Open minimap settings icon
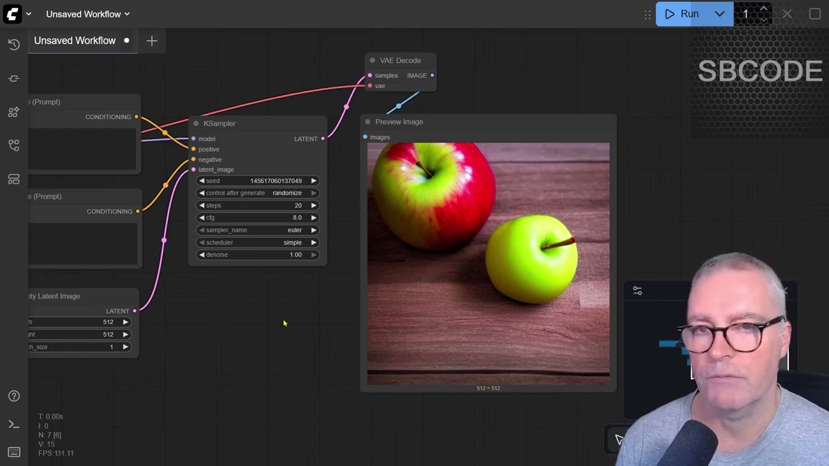 pyautogui.click(x=637, y=291)
